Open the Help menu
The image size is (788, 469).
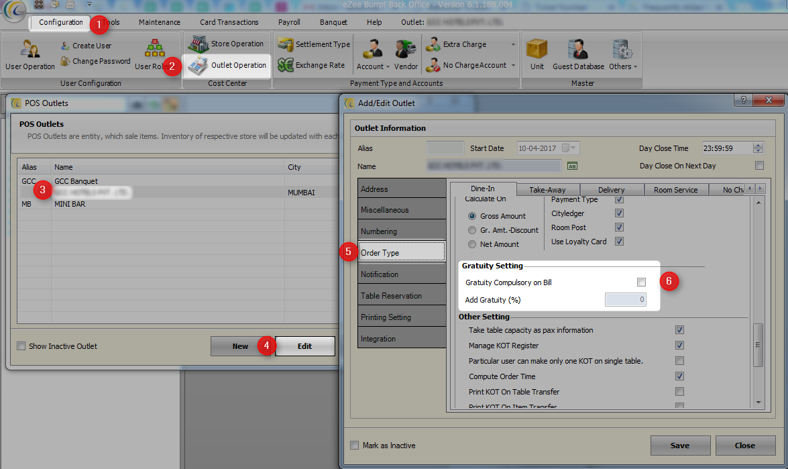pyautogui.click(x=374, y=22)
